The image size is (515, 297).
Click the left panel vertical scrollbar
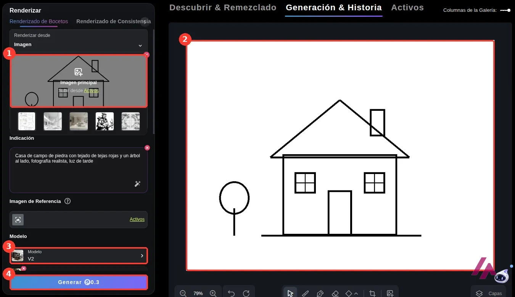[x=154, y=82]
